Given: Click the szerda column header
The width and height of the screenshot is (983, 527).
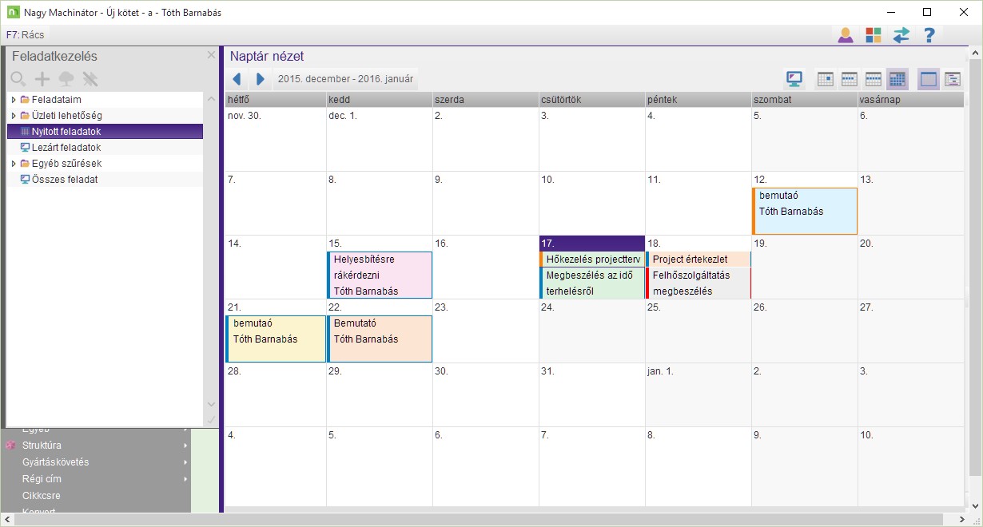Looking at the screenshot, I should pyautogui.click(x=485, y=100).
